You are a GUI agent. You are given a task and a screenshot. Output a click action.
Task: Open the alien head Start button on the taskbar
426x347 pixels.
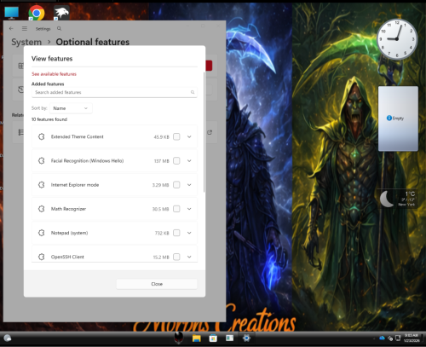pyautogui.click(x=179, y=338)
